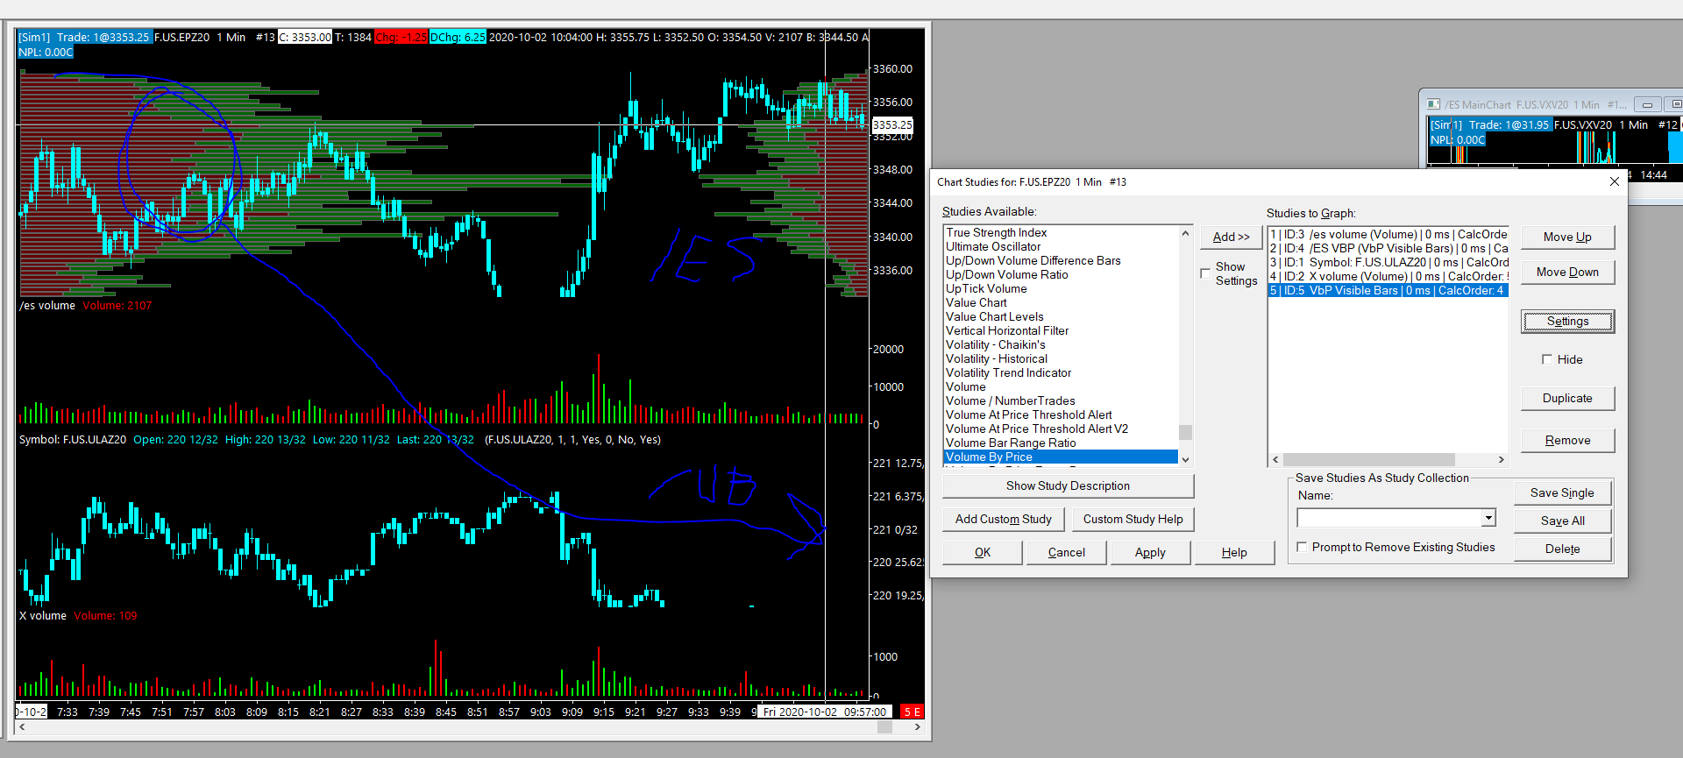Click the Apply button
Screen dimensions: 1683x758
click(1150, 552)
